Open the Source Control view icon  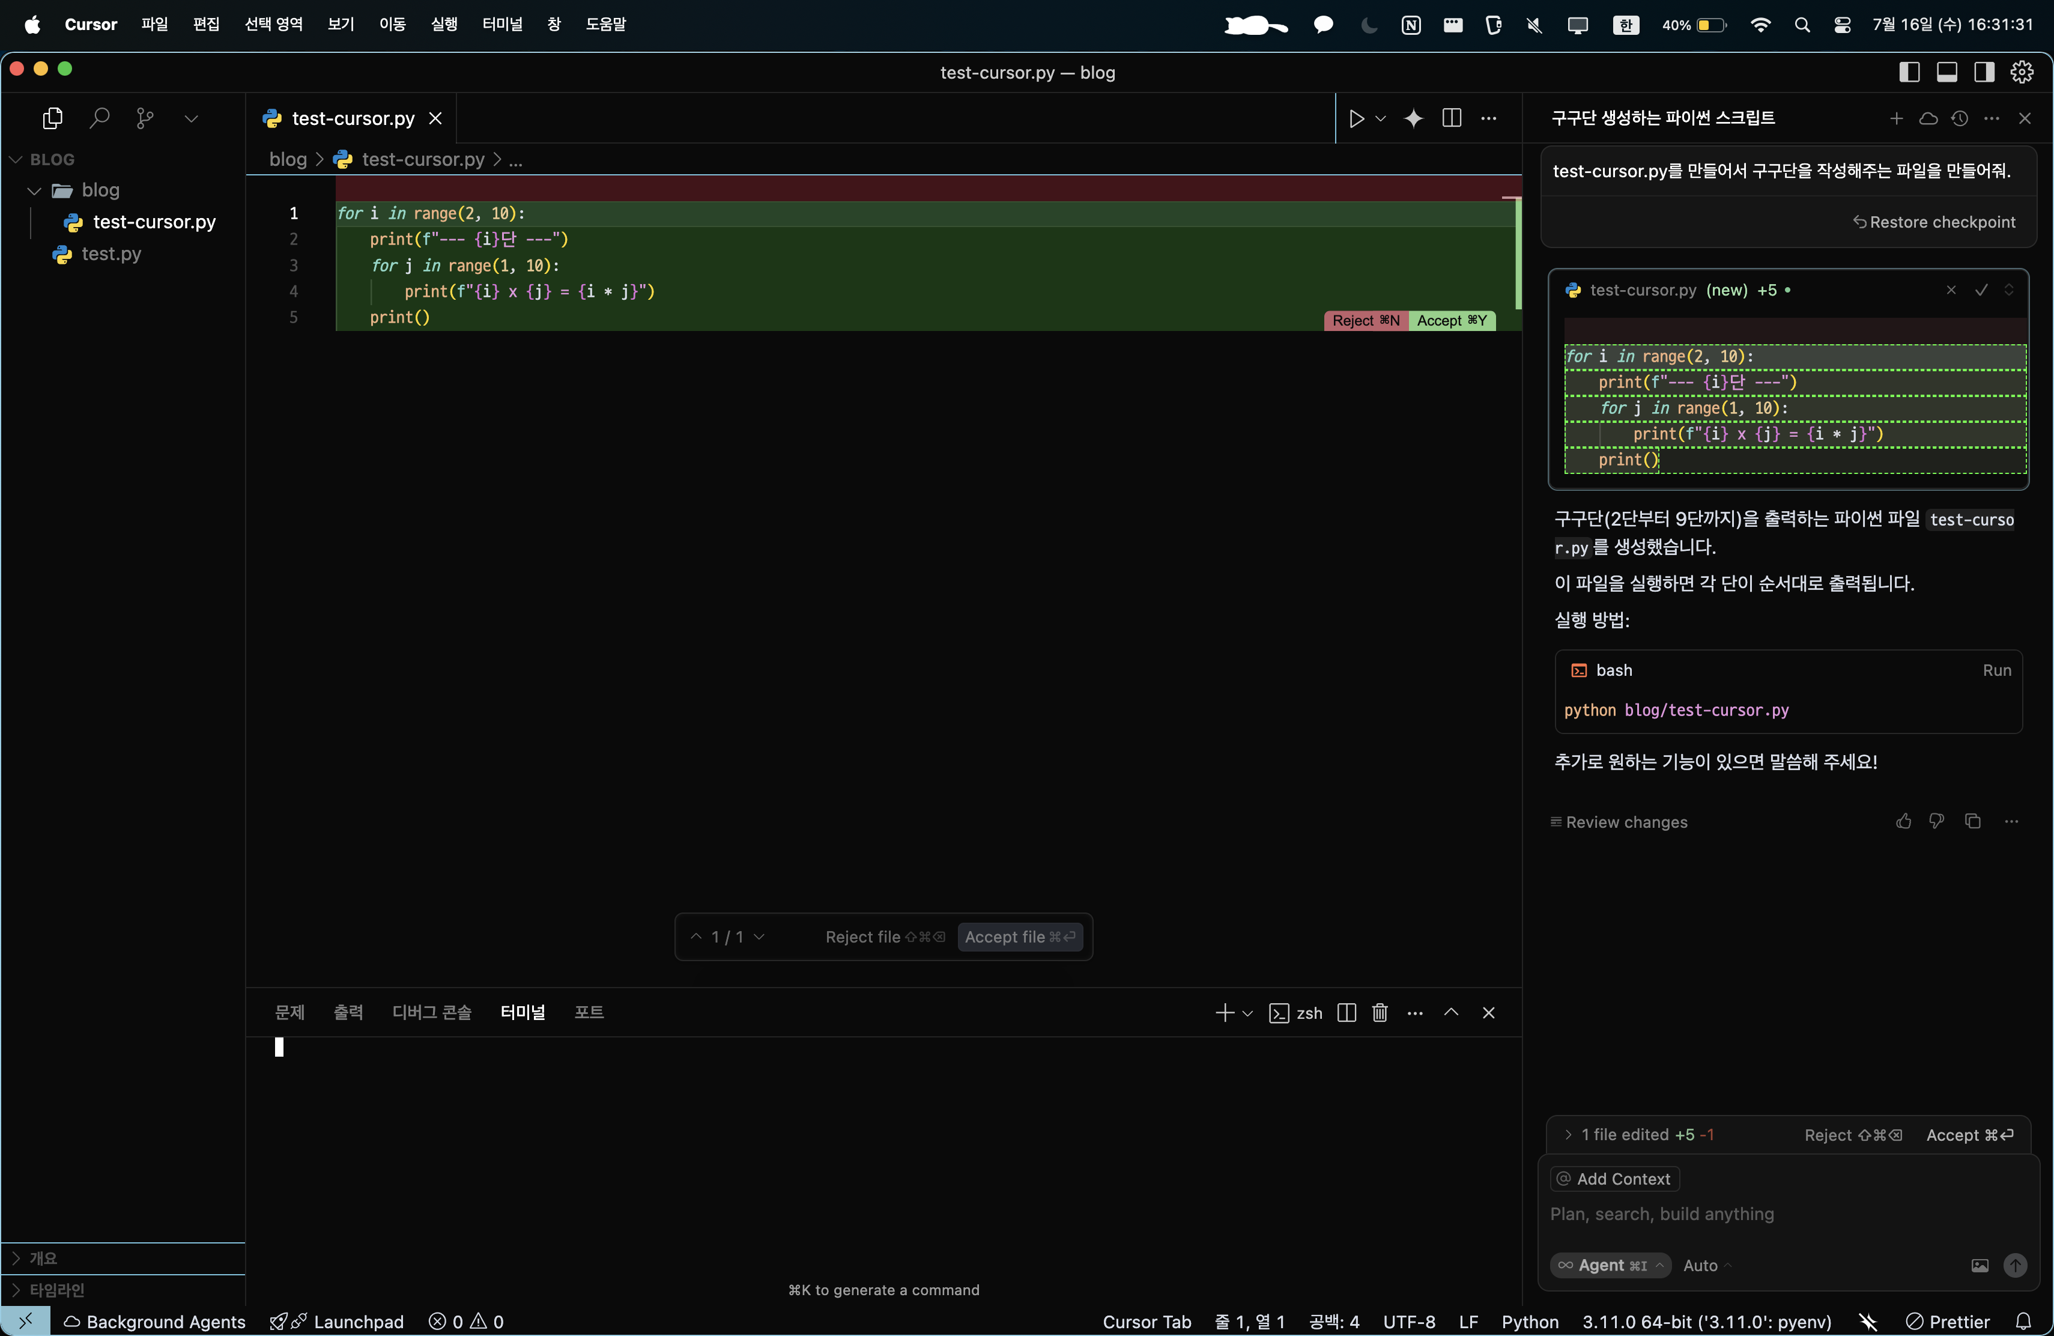[x=145, y=117]
